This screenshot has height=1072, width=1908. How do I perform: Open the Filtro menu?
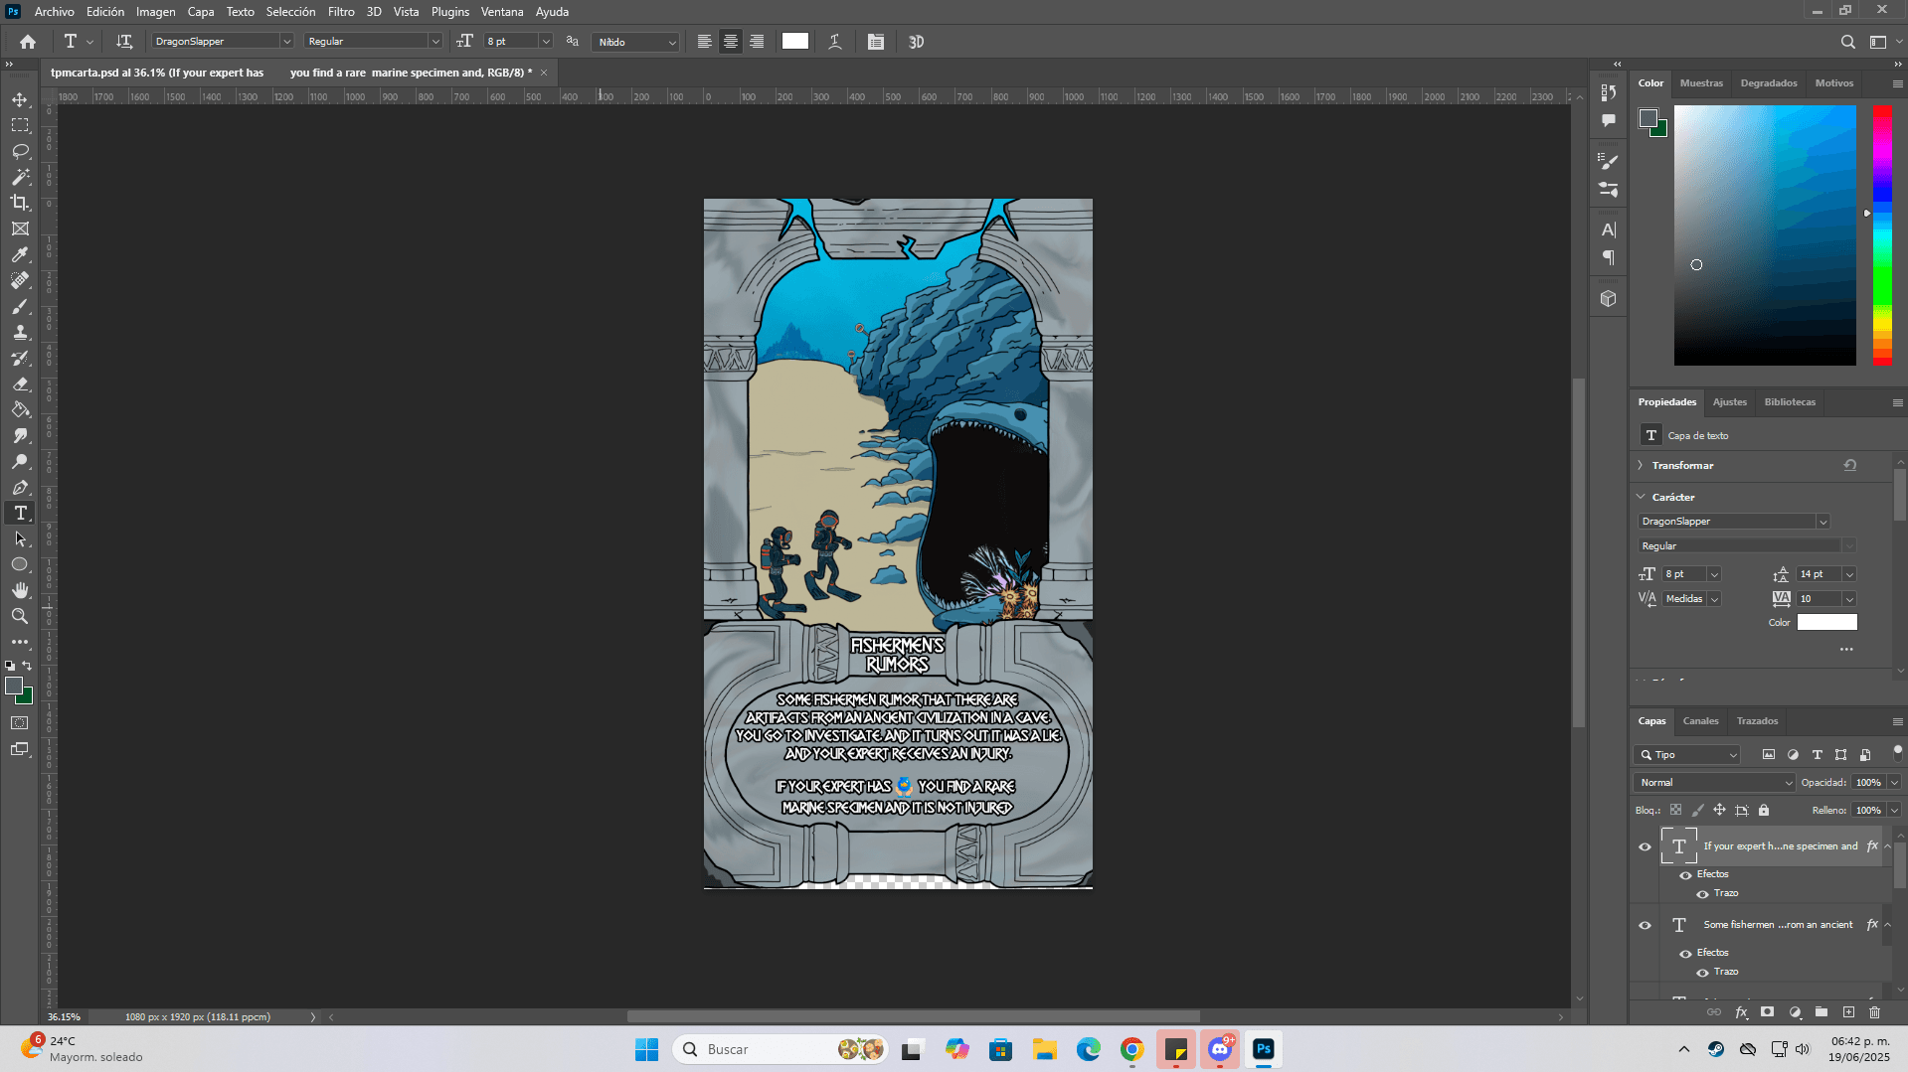coord(340,12)
